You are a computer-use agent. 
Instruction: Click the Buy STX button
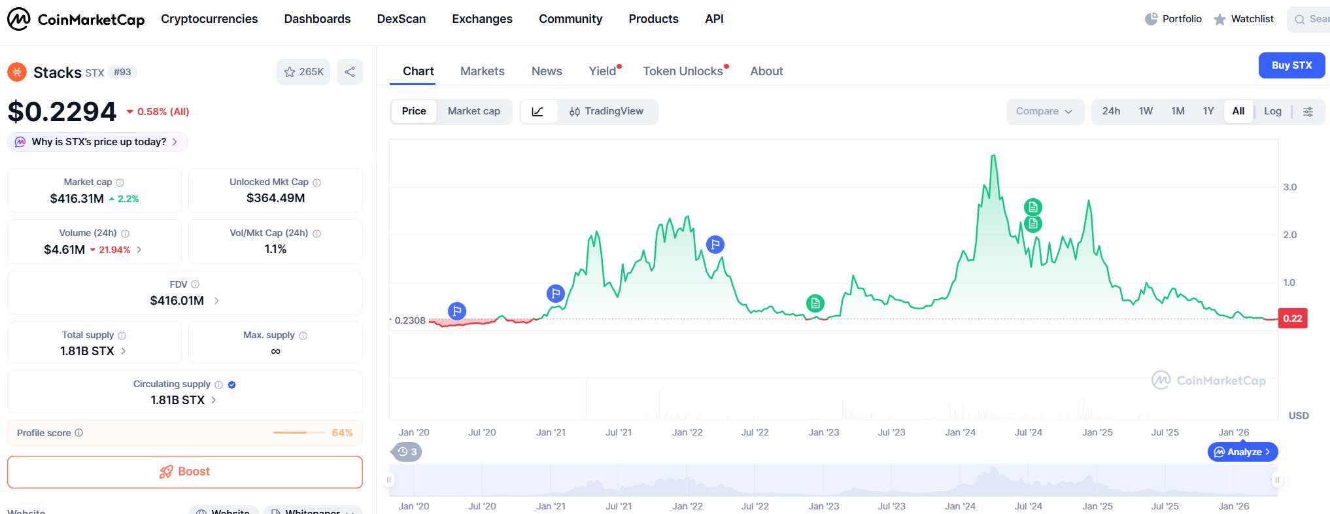click(1291, 65)
